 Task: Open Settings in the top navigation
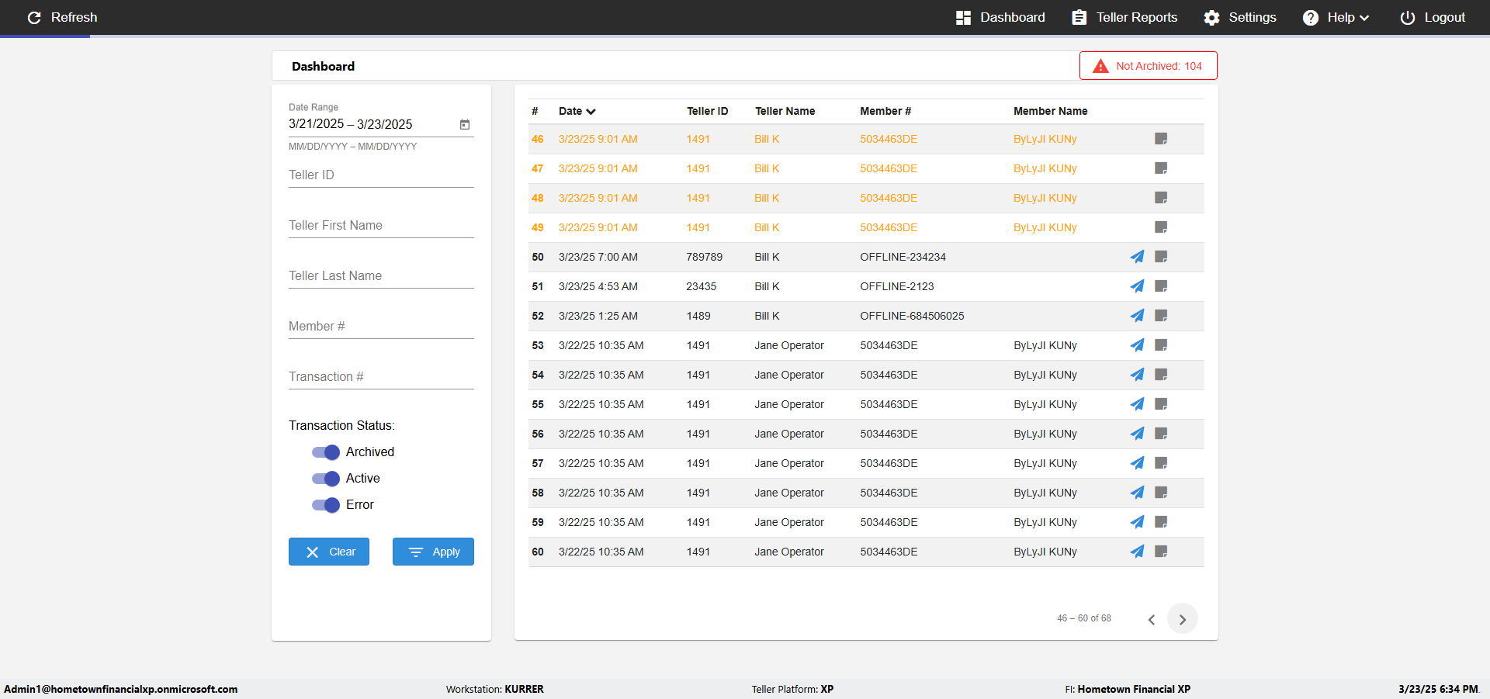click(1239, 17)
